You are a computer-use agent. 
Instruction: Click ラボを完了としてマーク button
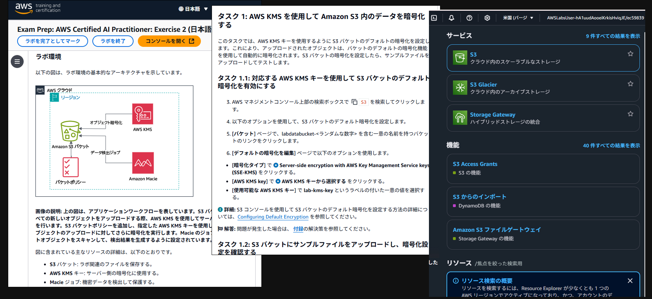[53, 41]
